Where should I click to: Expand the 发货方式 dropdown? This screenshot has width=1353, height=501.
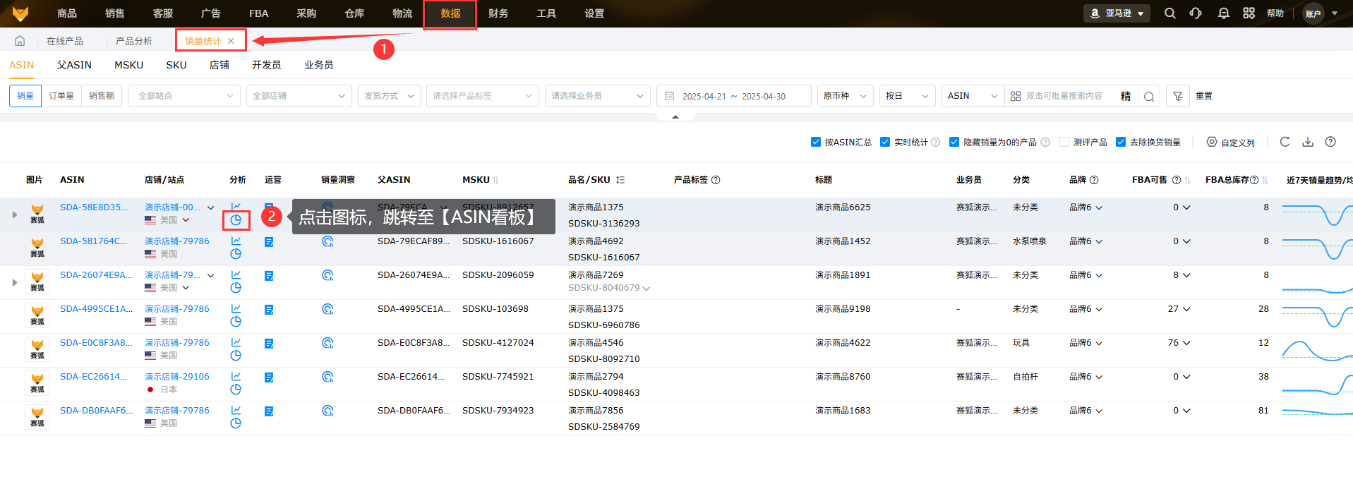(x=390, y=96)
